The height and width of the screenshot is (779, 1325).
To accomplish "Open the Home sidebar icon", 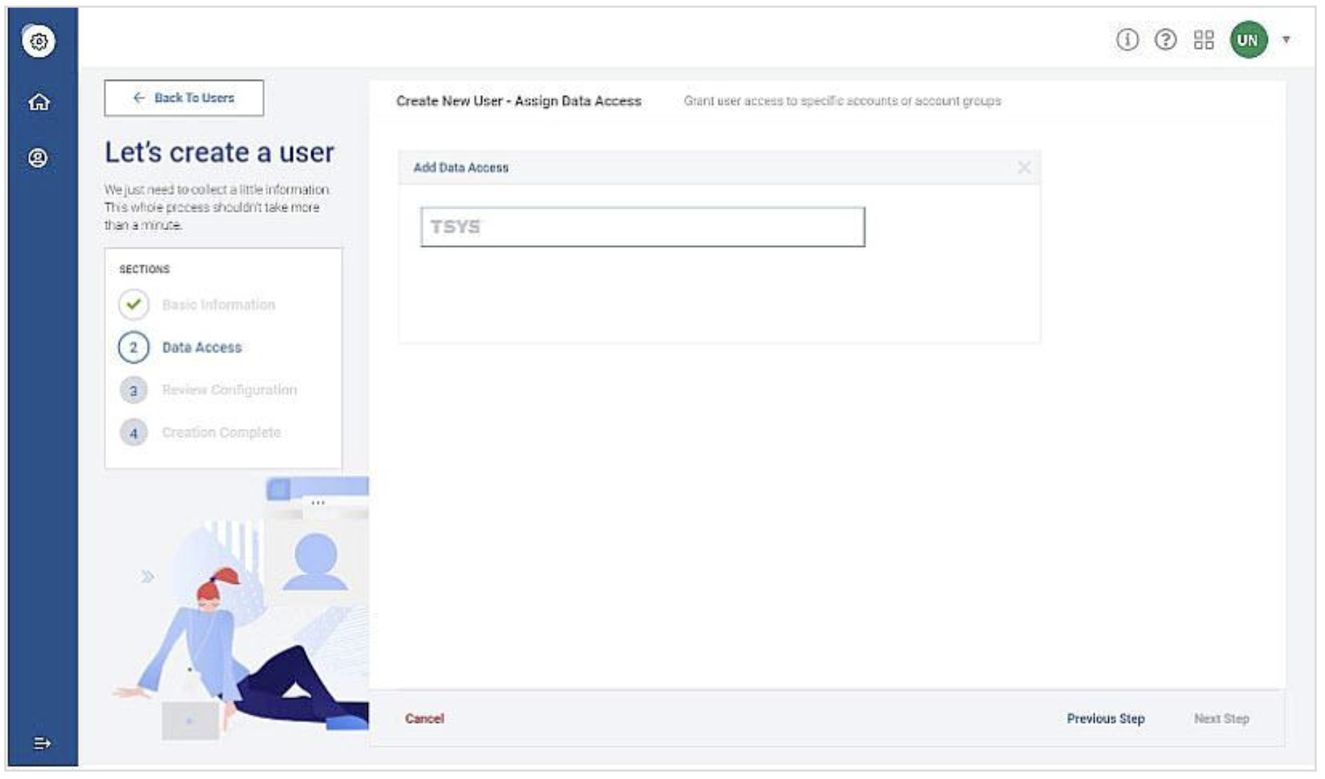I will (x=38, y=102).
